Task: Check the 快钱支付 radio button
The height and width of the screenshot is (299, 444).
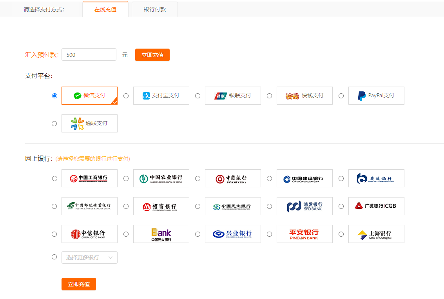Action: [269, 96]
